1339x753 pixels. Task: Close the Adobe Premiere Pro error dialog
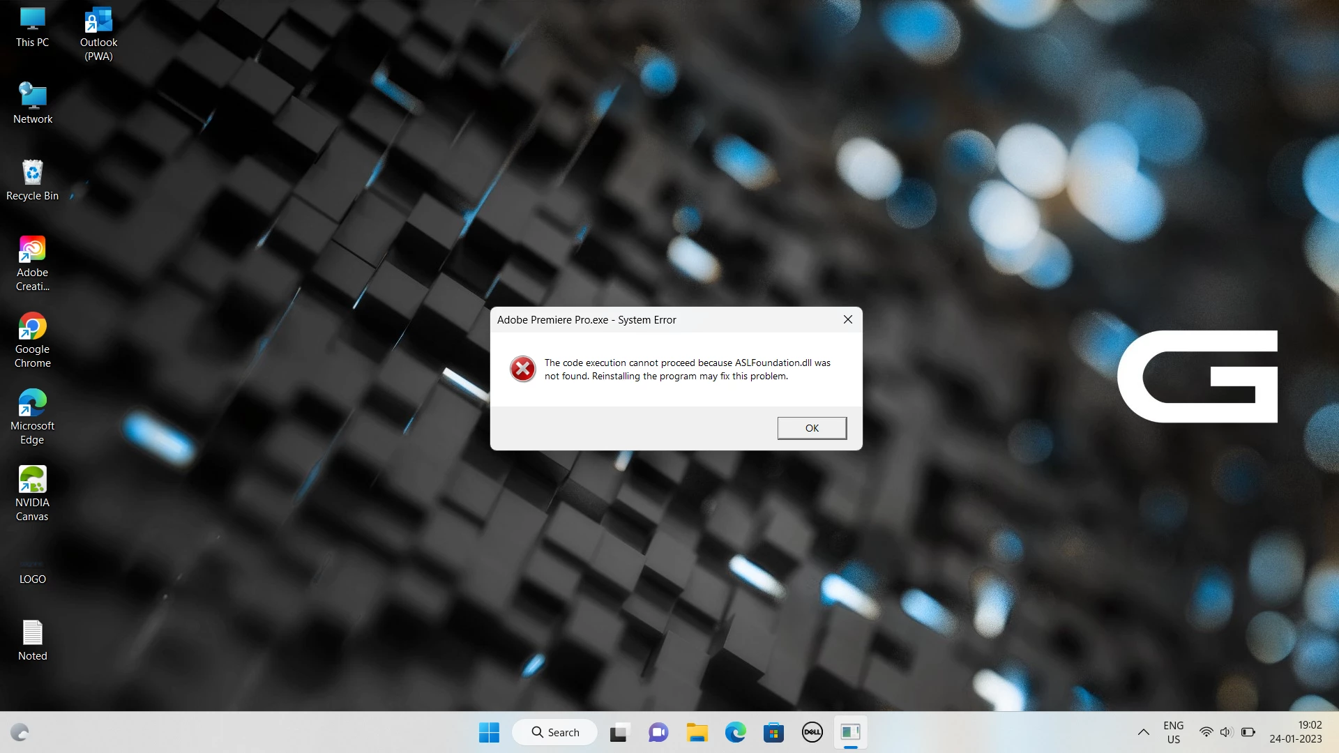pos(848,319)
